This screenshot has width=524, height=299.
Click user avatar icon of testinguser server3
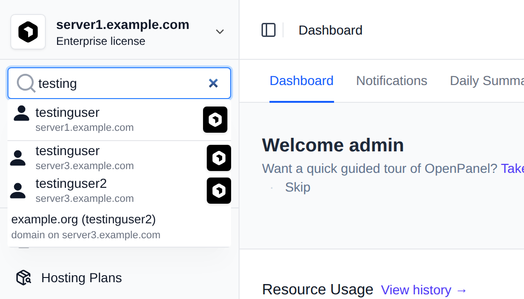point(18,158)
